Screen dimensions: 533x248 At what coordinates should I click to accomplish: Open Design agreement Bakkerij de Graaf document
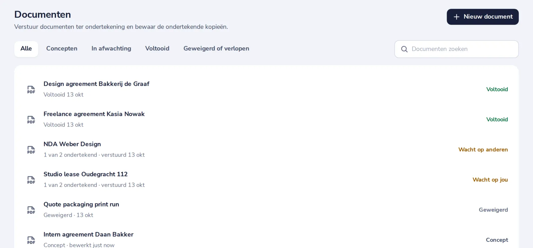(96, 84)
